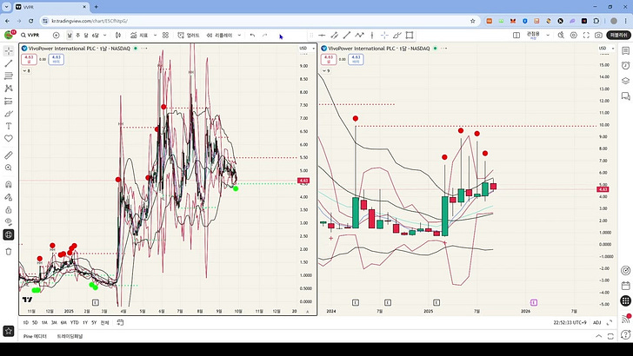Select the brush drawing tool

click(x=9, y=113)
